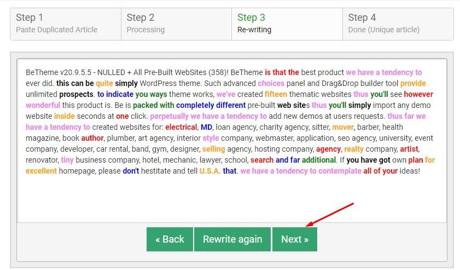
Task: Click the orange word "fifteen"
Action: click(x=276, y=94)
